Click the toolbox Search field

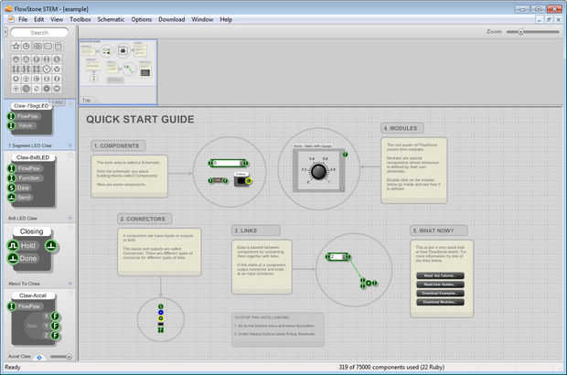pyautogui.click(x=39, y=33)
